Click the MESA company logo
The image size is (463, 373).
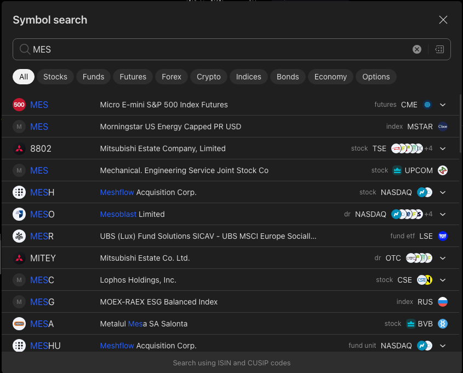[19, 324]
